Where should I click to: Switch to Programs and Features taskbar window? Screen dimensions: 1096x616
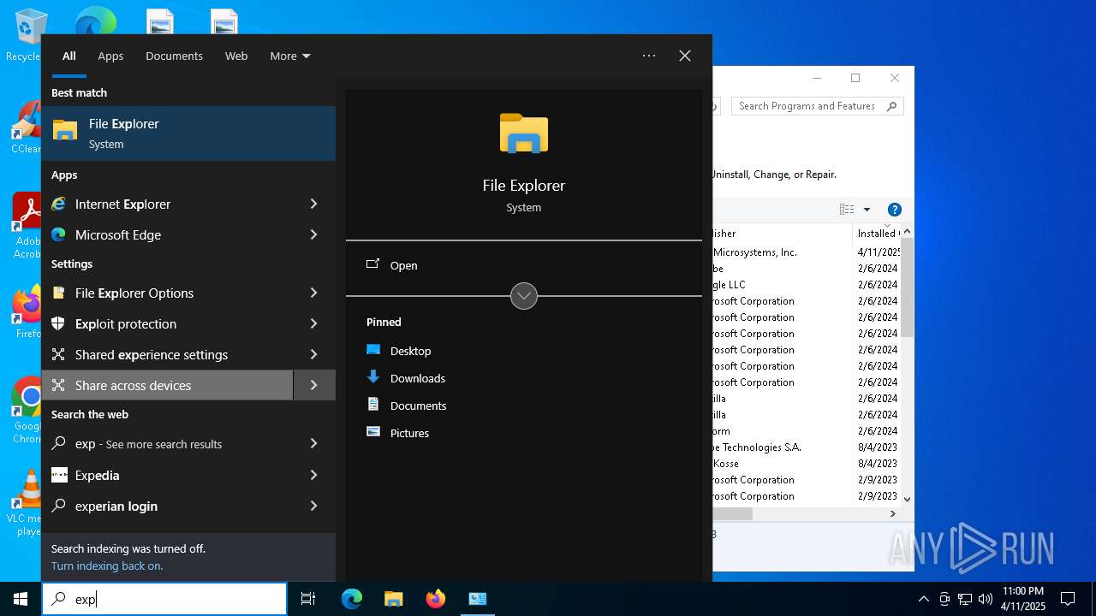coord(477,599)
